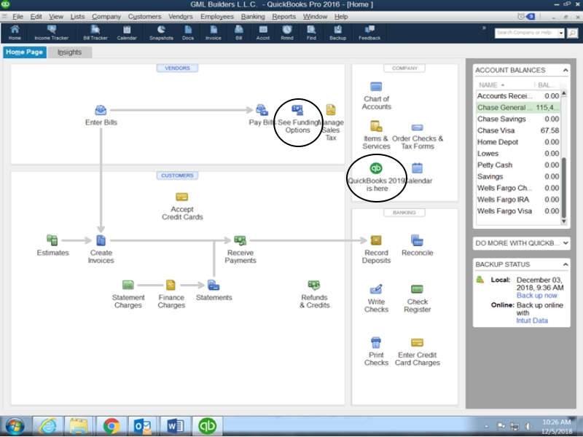
Task: Open the Pay Bills icon
Action: 262,115
